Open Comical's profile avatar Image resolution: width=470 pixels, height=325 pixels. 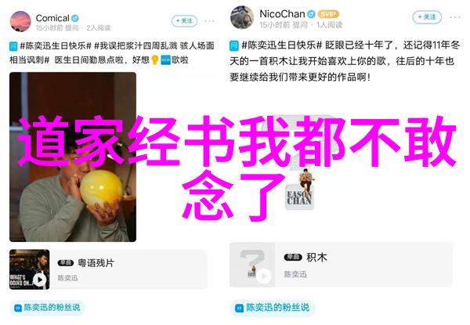click(20, 21)
